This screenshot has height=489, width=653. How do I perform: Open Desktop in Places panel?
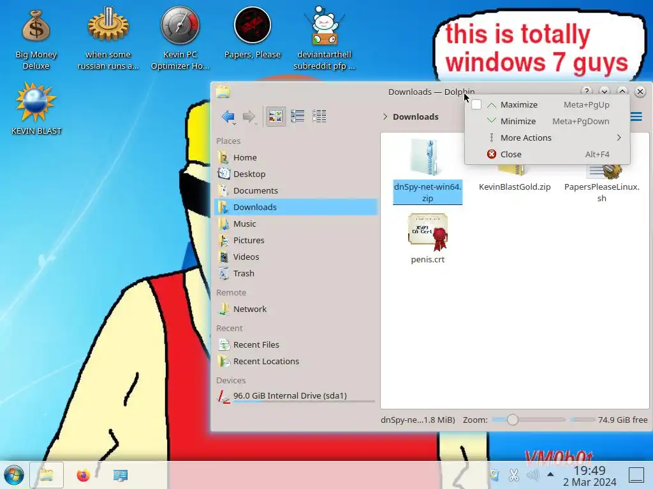(296, 174)
